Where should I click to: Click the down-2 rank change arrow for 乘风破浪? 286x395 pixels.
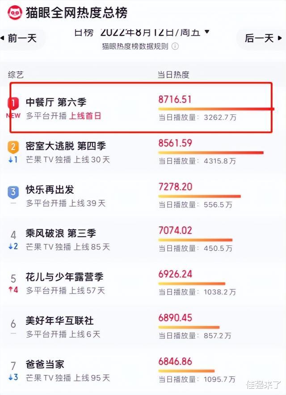(13, 246)
